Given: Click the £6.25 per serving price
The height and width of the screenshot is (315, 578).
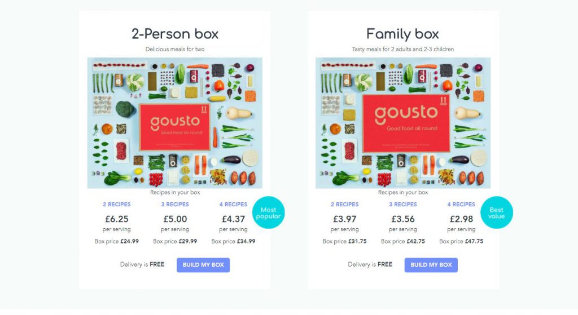Looking at the screenshot, I should 116,219.
